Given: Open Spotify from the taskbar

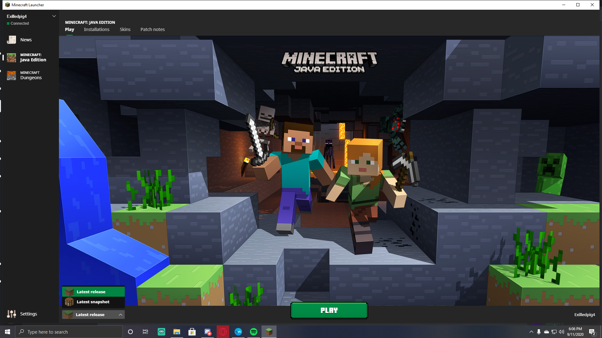Looking at the screenshot, I should 254,332.
